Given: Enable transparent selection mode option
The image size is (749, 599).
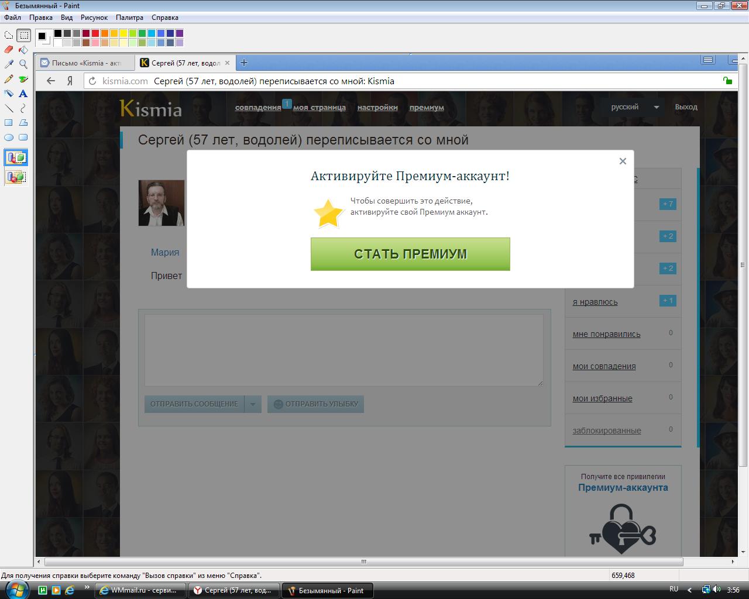Looking at the screenshot, I should tap(16, 177).
